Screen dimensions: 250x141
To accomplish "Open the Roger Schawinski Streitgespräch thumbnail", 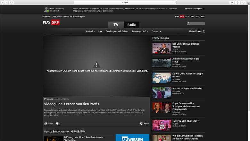I will pyautogui.click(x=162, y=108).
